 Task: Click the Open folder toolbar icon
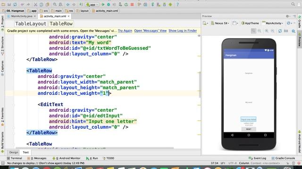point(3,4)
